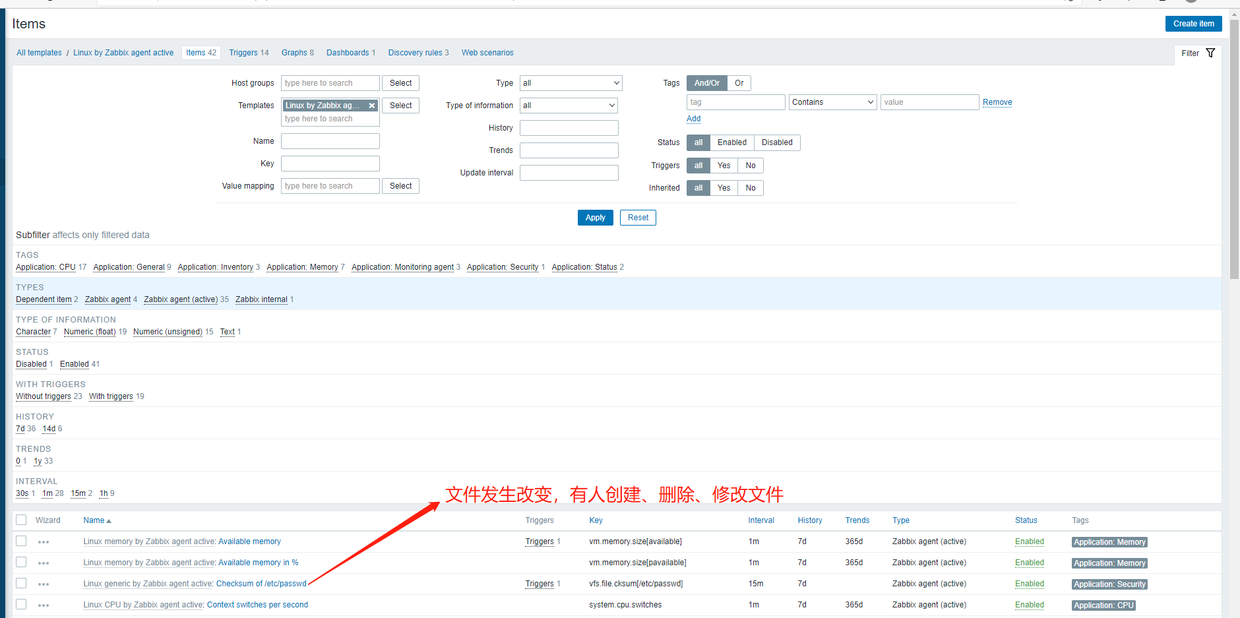1240x618 pixels.
Task: Set Inherited filter to No
Action: click(750, 188)
